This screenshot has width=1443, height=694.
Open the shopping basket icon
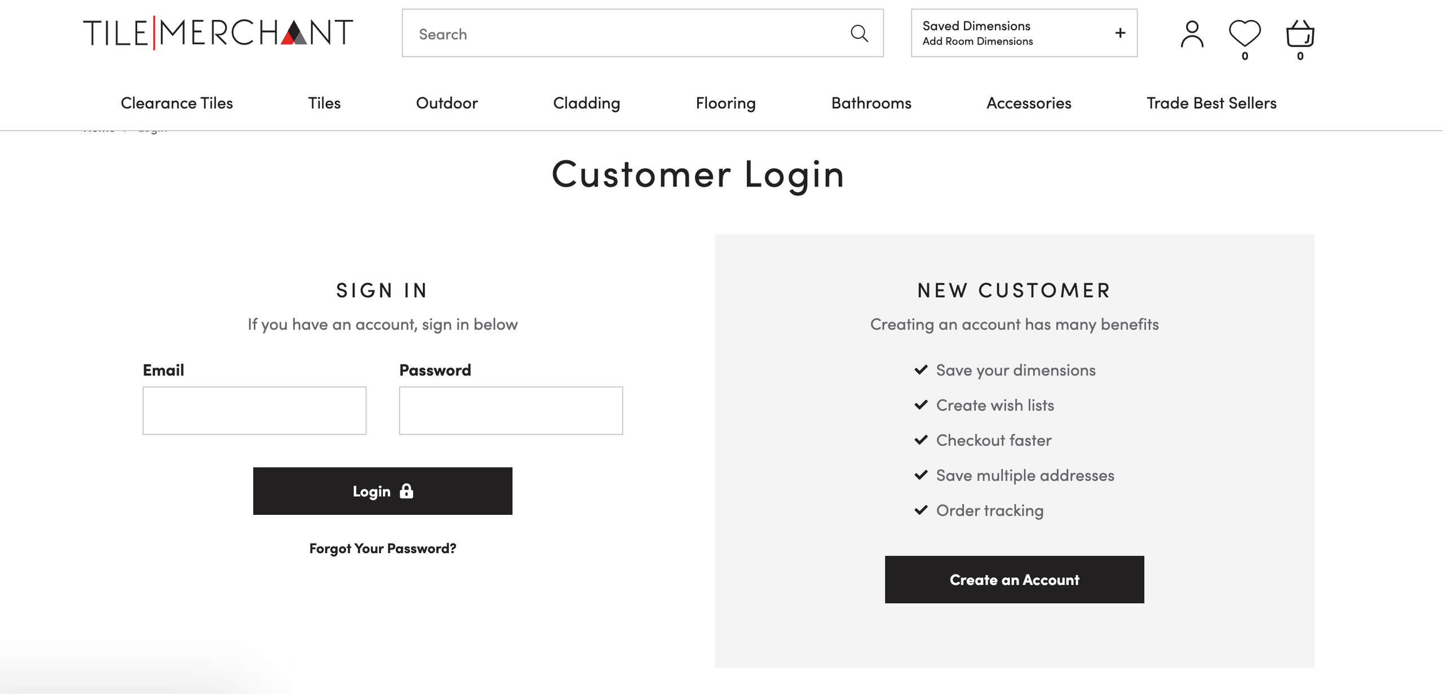pyautogui.click(x=1300, y=34)
